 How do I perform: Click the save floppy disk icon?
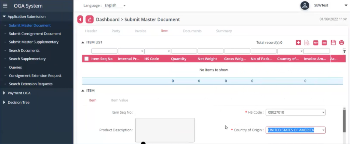(x=333, y=43)
